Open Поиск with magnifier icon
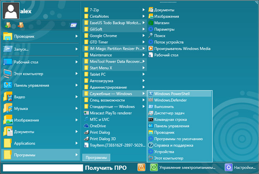 coord(157,36)
